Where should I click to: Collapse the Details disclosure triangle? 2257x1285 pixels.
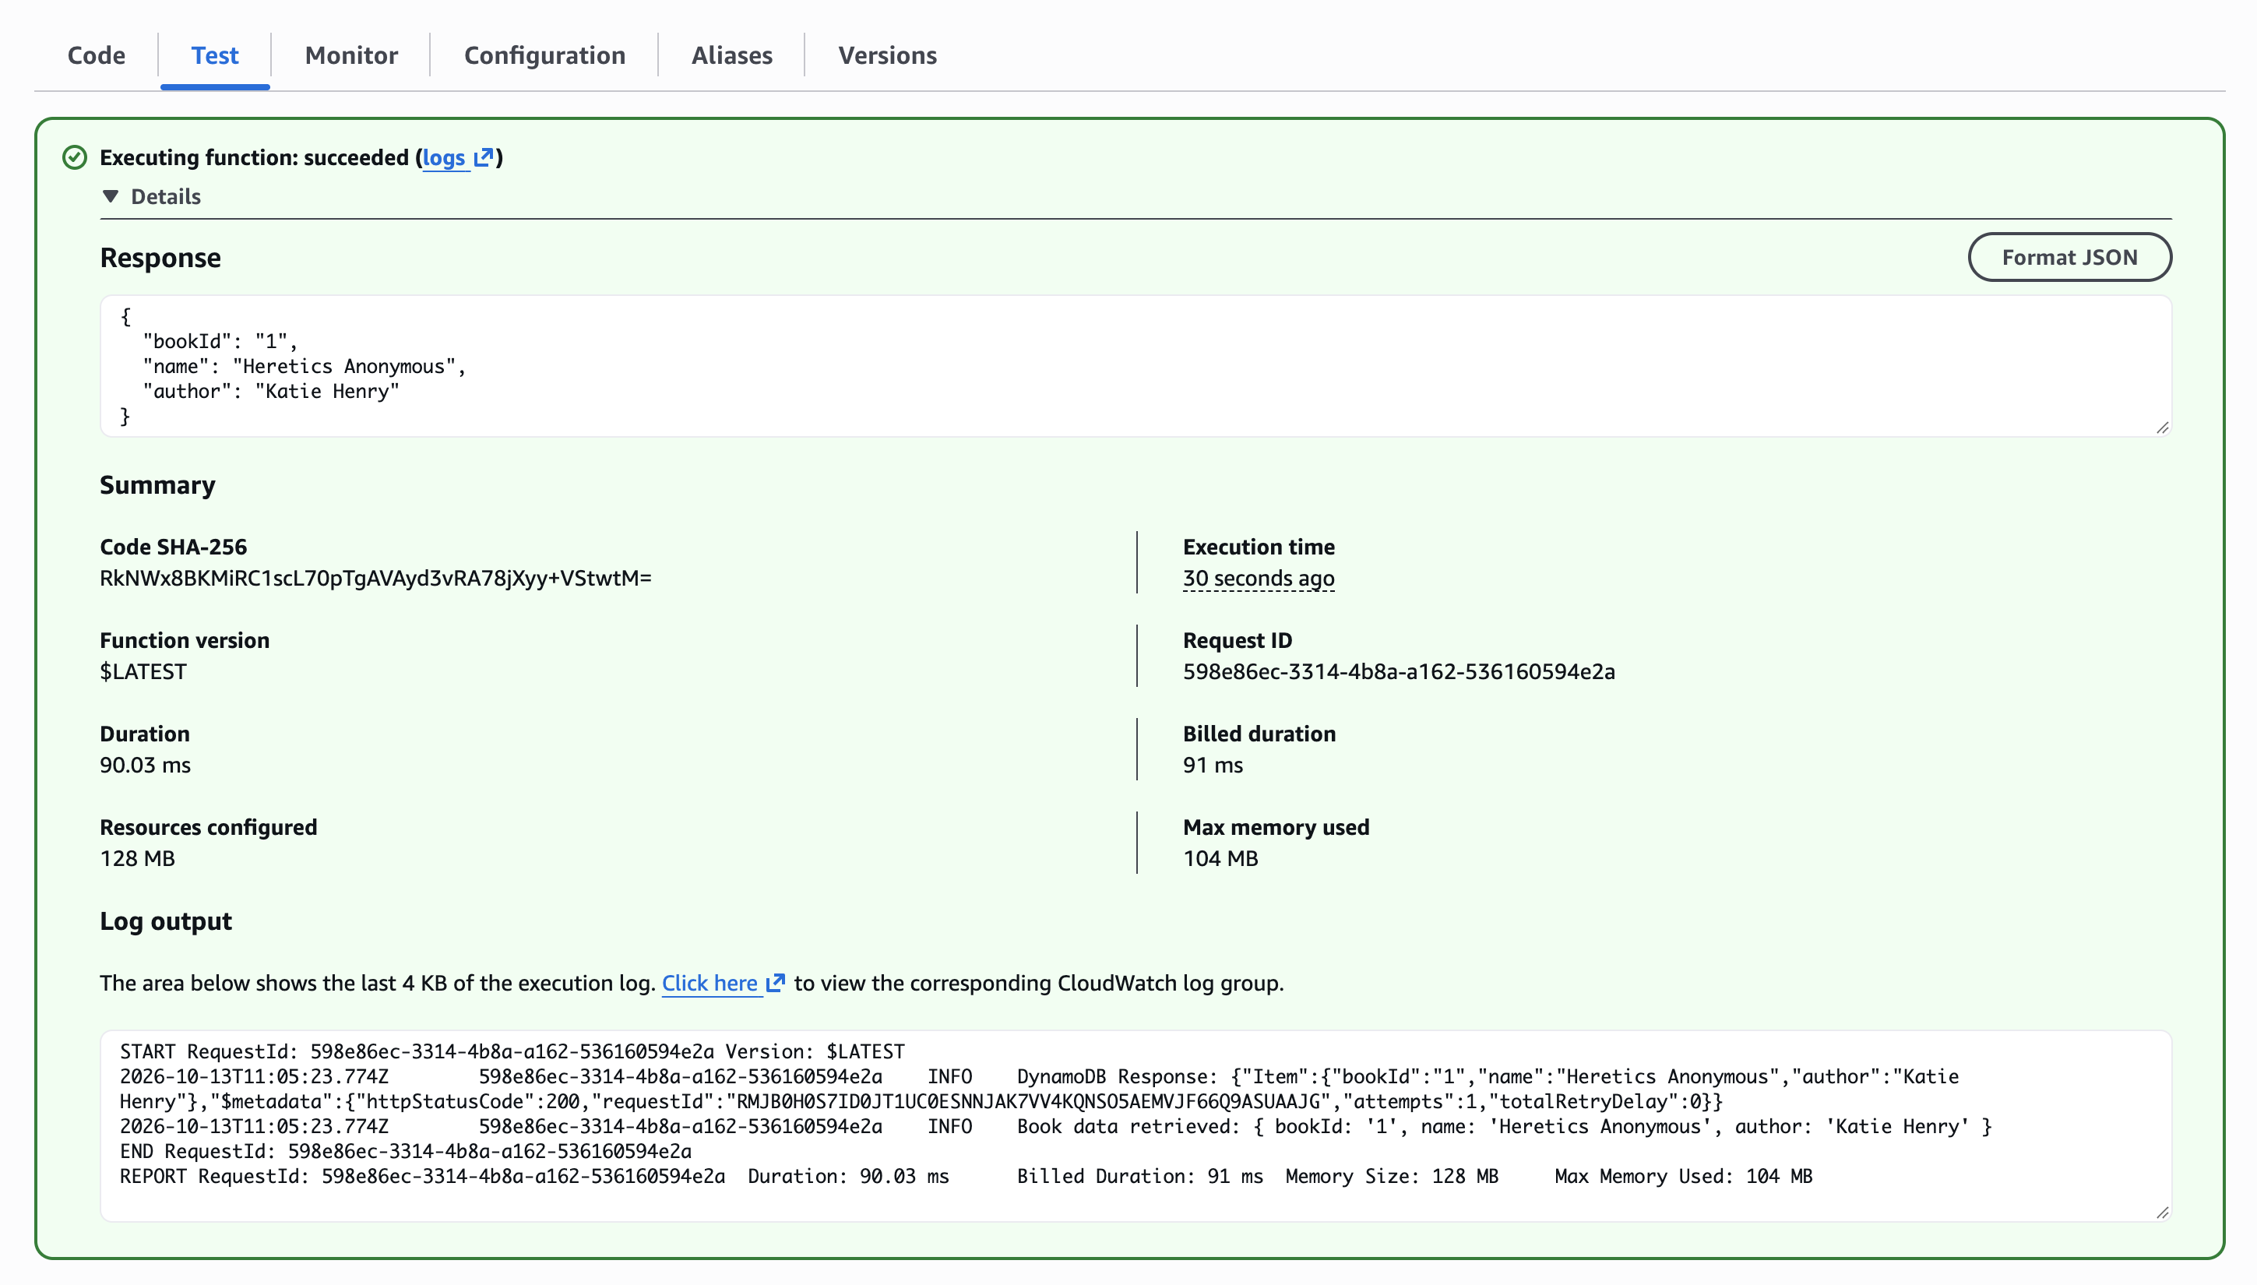pos(111,196)
